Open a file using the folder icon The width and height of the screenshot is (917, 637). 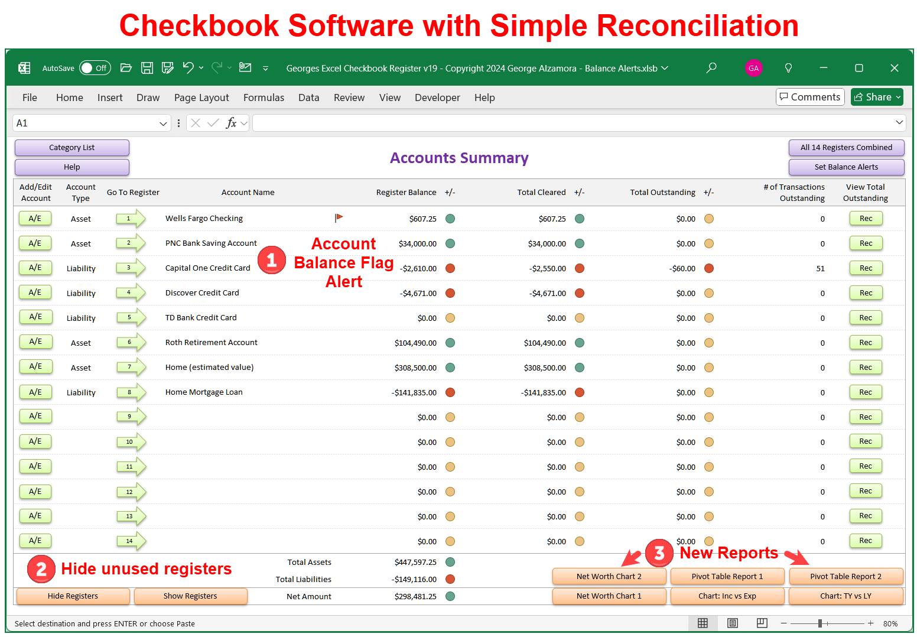click(126, 68)
